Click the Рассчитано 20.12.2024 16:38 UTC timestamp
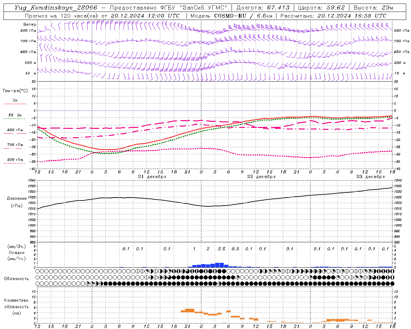Viewport: 411px width, 329px height. pyautogui.click(x=333, y=16)
